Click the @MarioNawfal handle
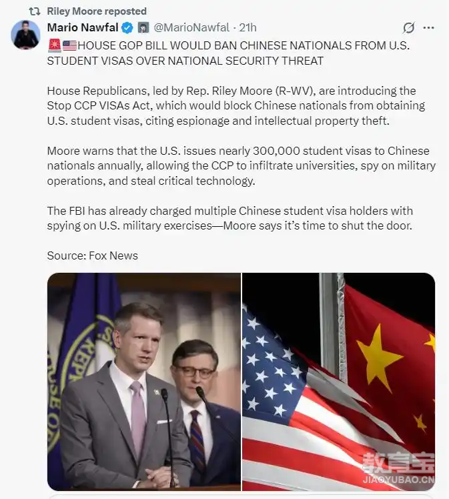 pos(191,28)
